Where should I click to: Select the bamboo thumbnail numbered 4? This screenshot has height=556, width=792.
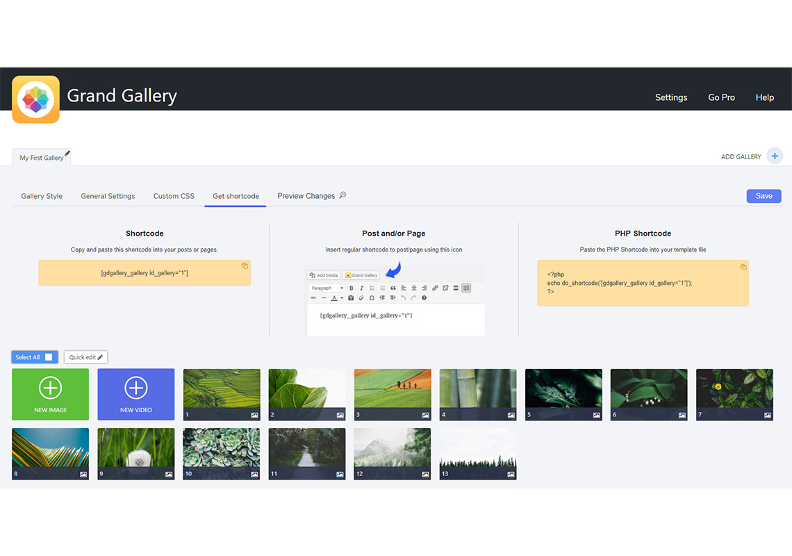[478, 394]
